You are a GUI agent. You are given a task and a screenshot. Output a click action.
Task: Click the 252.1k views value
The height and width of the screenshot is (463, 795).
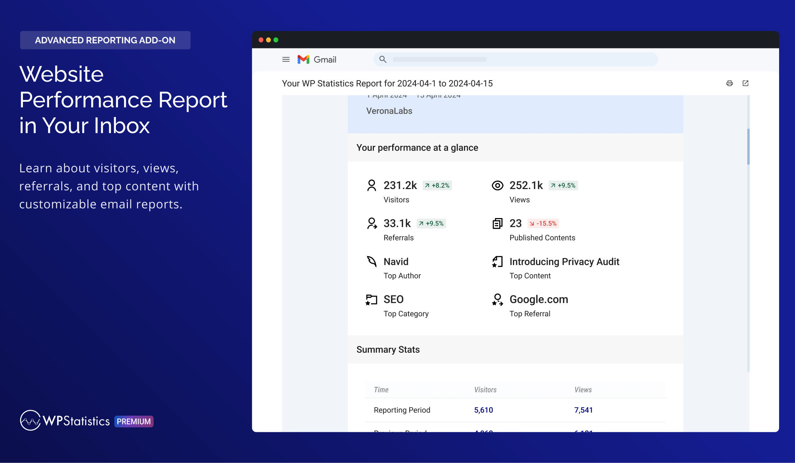tap(526, 185)
